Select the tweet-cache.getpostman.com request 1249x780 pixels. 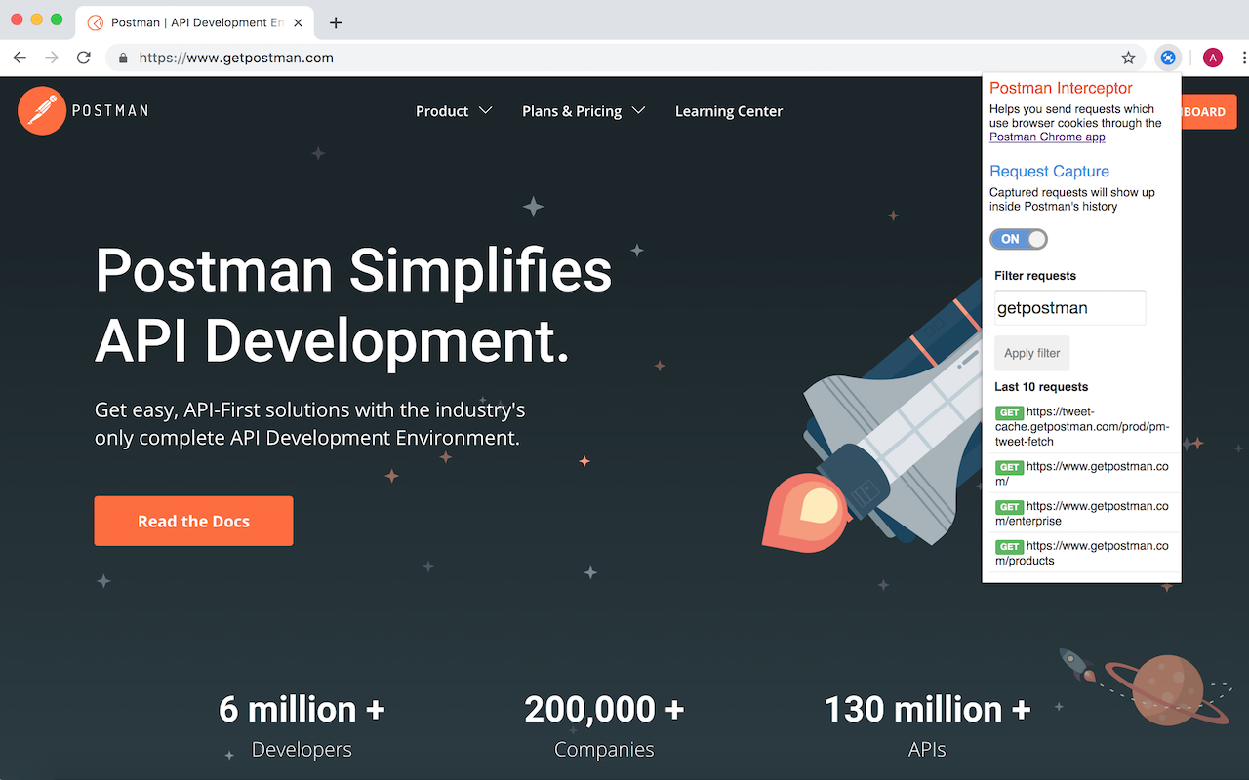[1081, 426]
